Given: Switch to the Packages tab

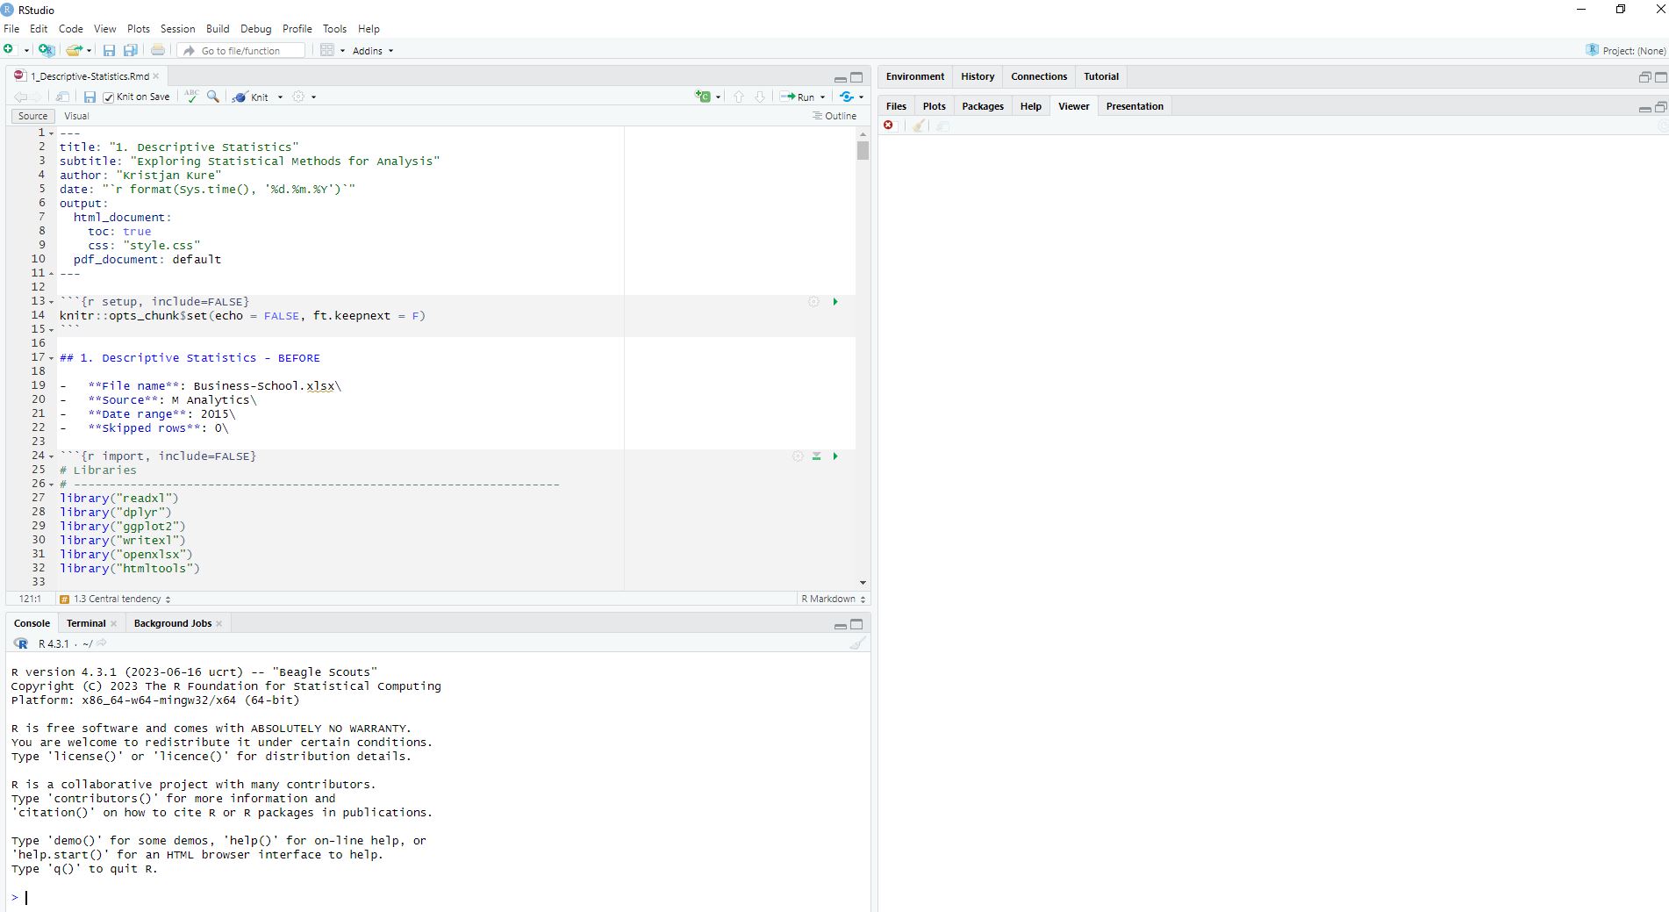Looking at the screenshot, I should (982, 106).
